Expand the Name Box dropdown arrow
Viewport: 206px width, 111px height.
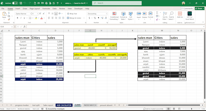pos(12,27)
